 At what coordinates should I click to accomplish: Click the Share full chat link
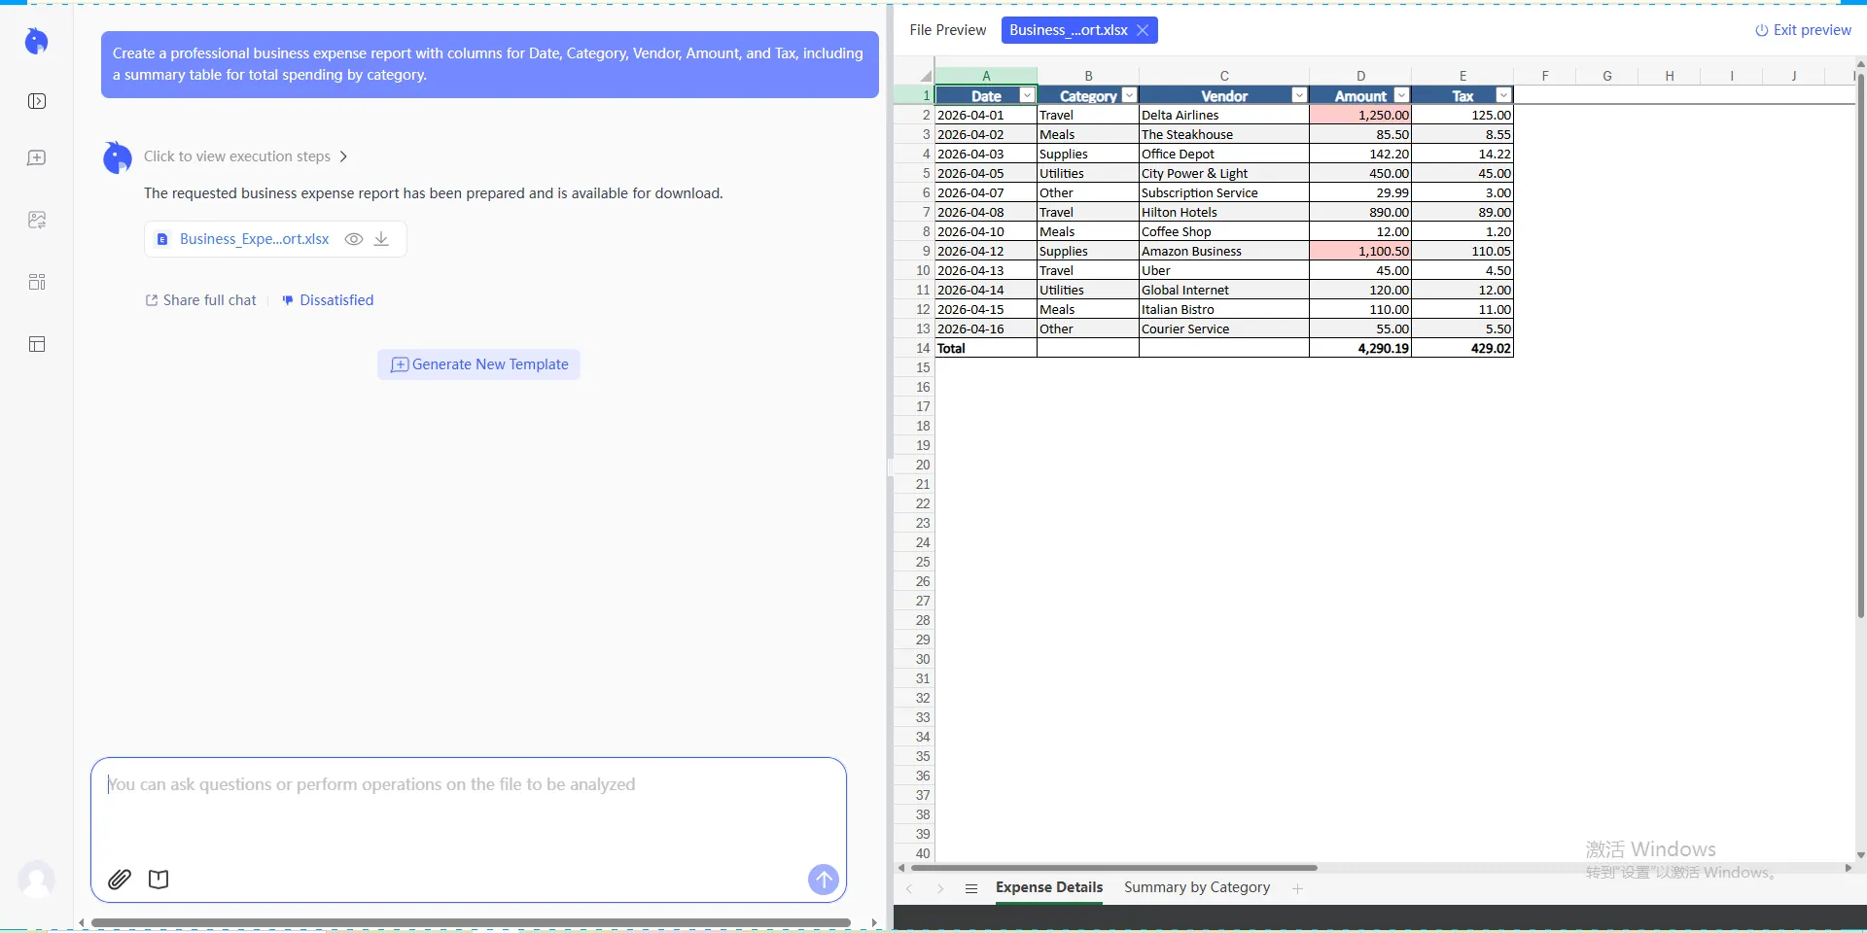tap(201, 300)
